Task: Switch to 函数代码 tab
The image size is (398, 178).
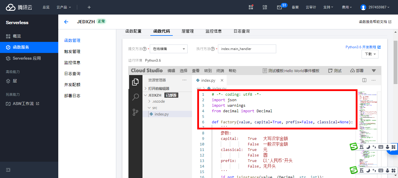Action: (161, 31)
